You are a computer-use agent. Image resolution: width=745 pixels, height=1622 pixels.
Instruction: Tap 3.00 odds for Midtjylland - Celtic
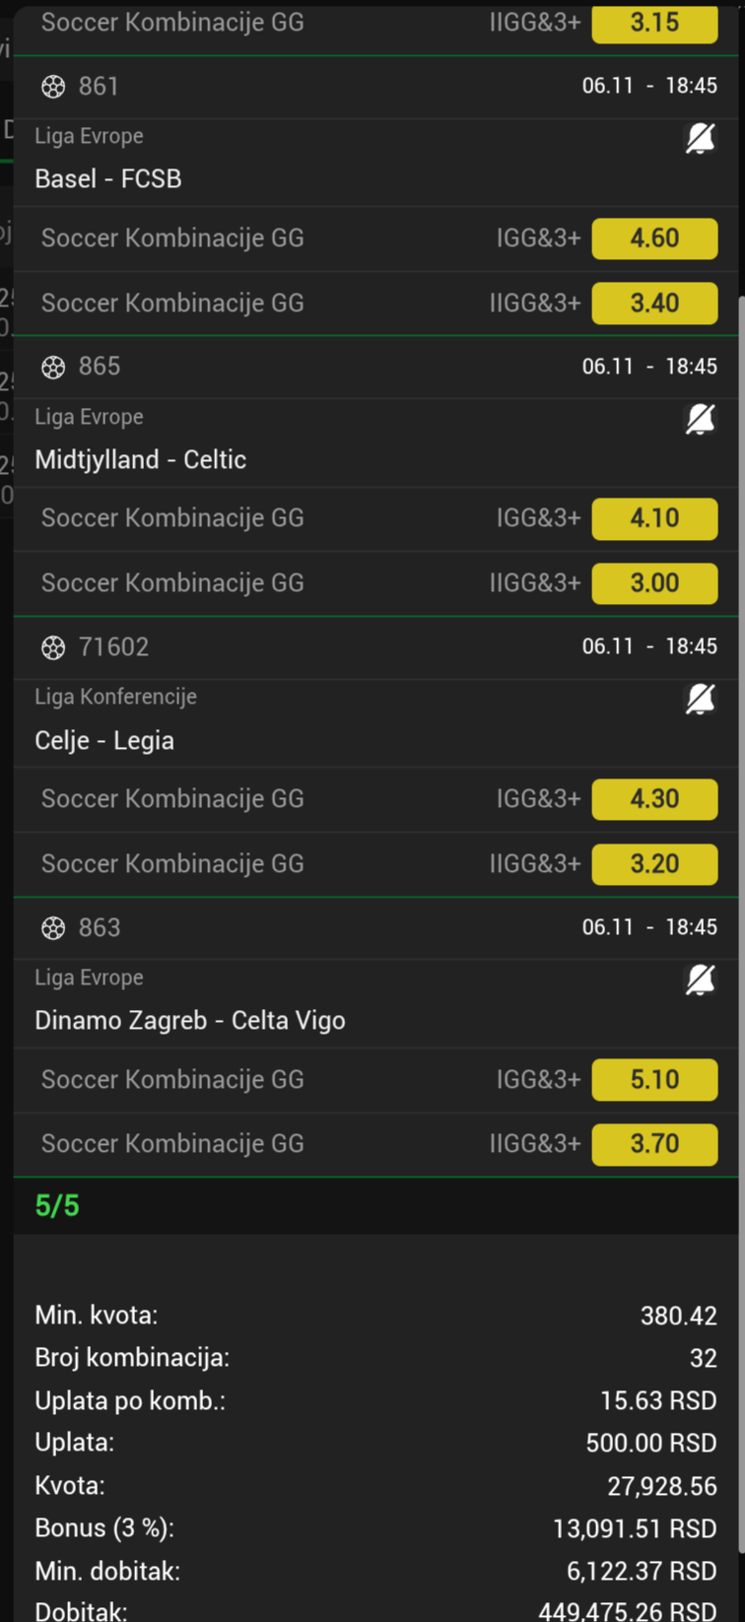[654, 582]
